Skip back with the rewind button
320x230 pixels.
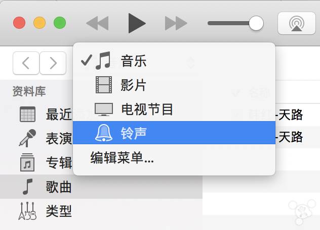click(x=97, y=23)
